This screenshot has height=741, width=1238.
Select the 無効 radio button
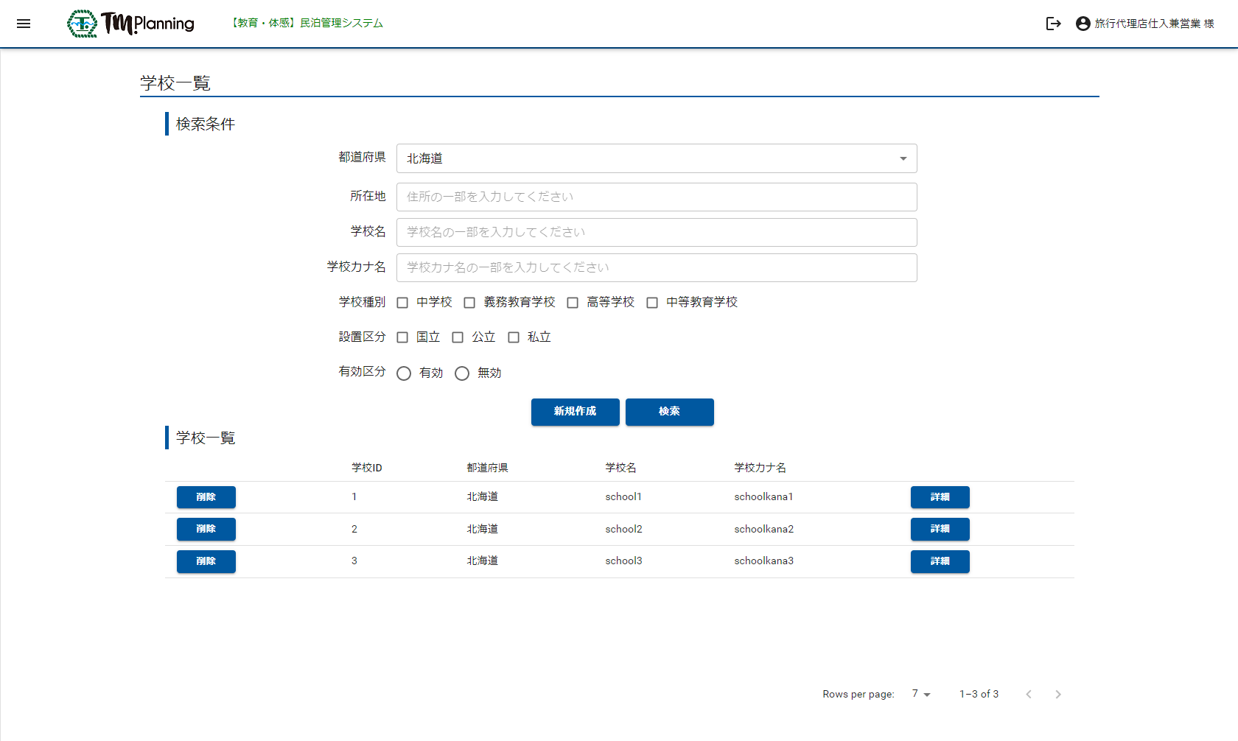pyautogui.click(x=462, y=373)
